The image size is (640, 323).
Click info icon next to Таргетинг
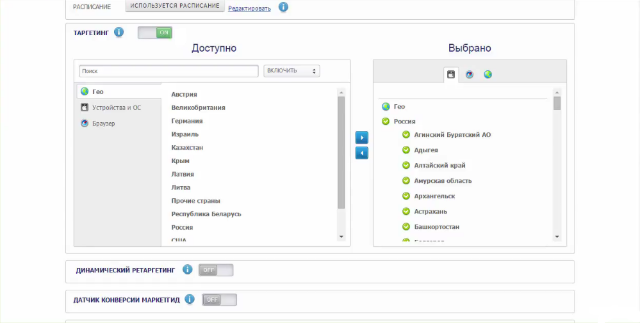[x=119, y=32]
